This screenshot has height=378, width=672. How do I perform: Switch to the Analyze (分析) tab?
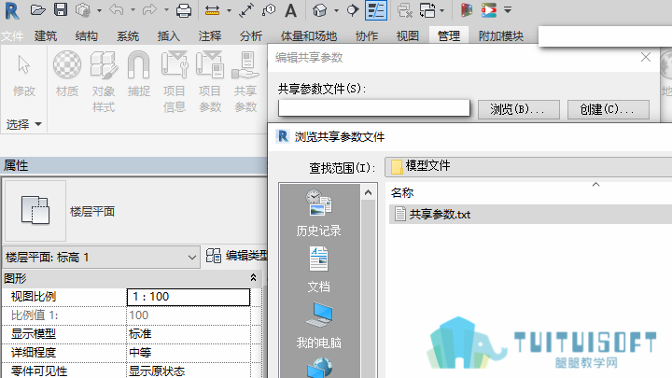tap(251, 36)
